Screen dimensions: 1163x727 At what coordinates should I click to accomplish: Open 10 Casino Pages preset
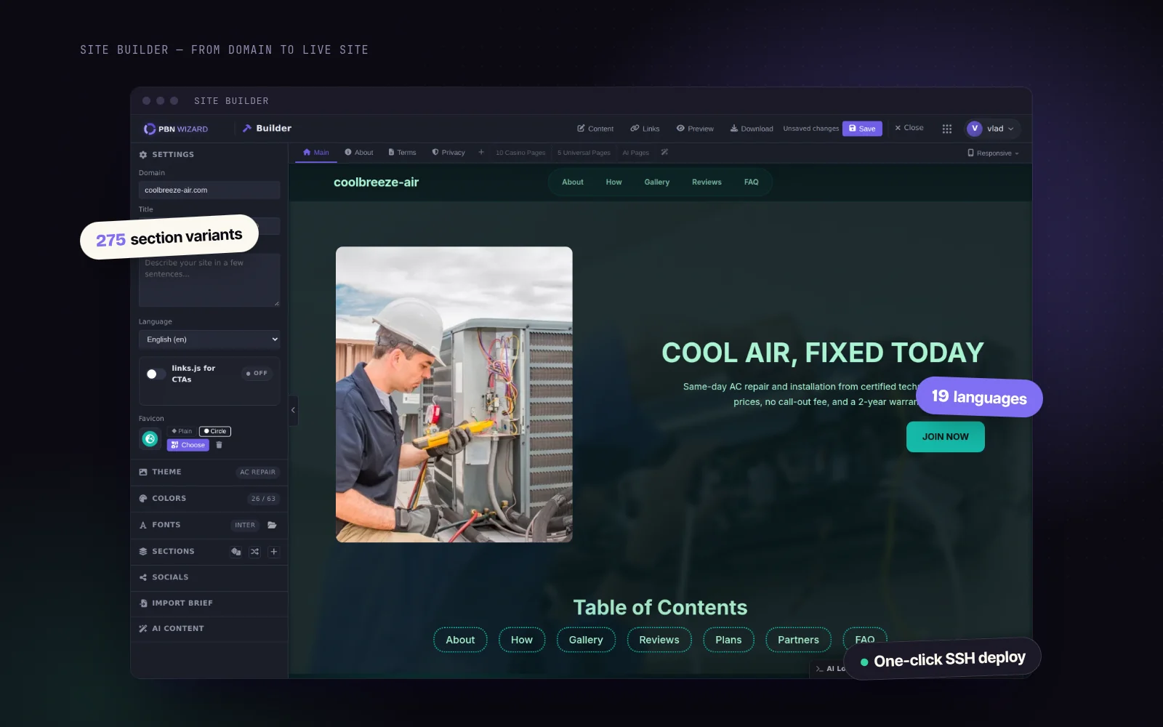click(520, 153)
